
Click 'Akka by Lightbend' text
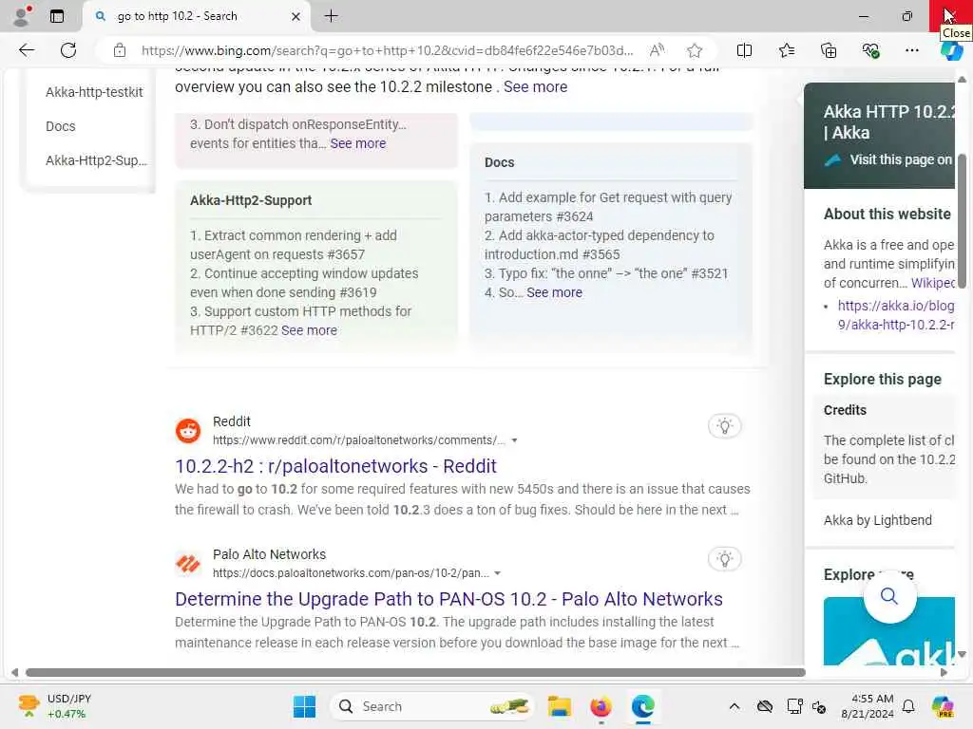[877, 520]
